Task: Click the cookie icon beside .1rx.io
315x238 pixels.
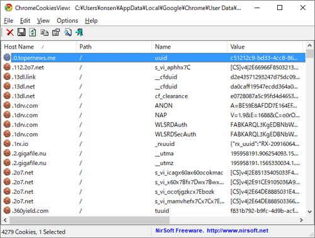Action: pos(7,144)
